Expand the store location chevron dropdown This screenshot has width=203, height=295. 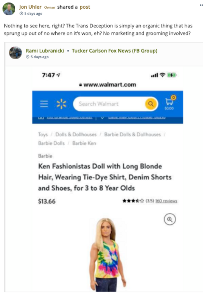pyautogui.click(x=102, y=118)
